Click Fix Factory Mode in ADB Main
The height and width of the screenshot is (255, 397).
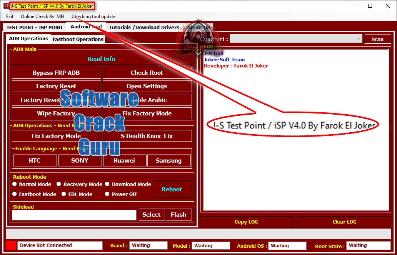click(x=147, y=114)
